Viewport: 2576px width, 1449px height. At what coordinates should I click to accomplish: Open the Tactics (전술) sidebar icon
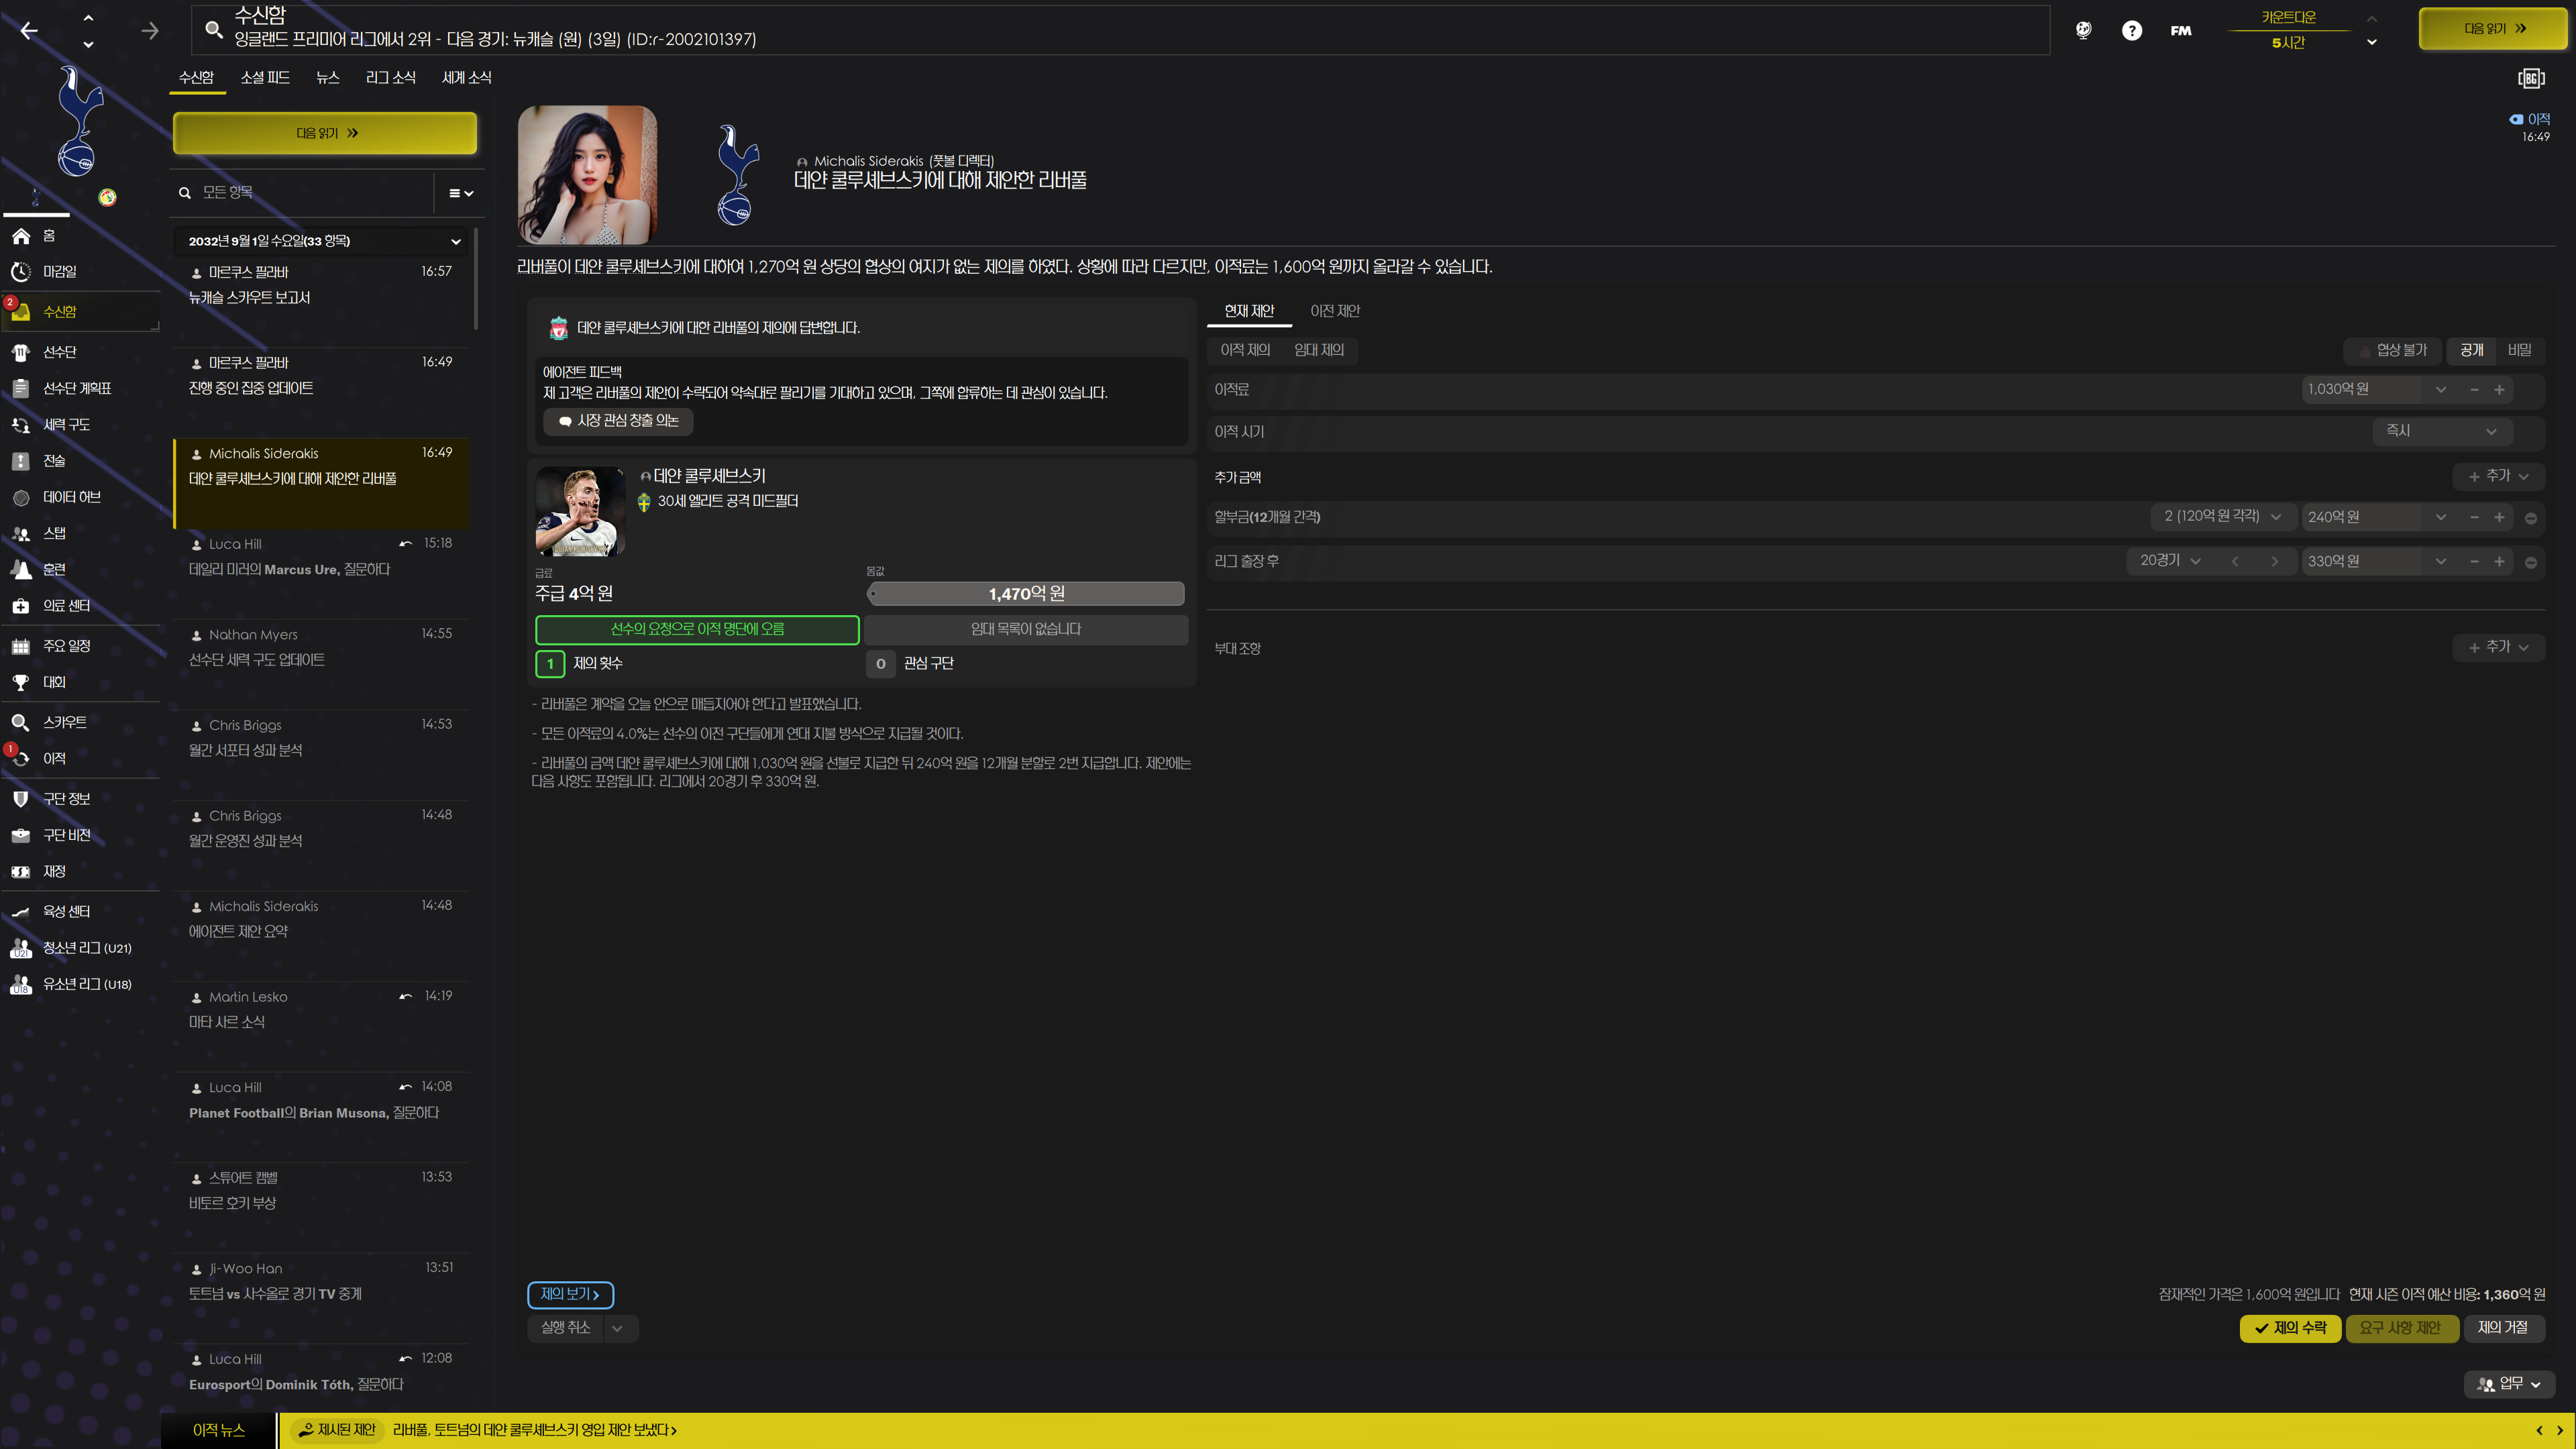(21, 461)
